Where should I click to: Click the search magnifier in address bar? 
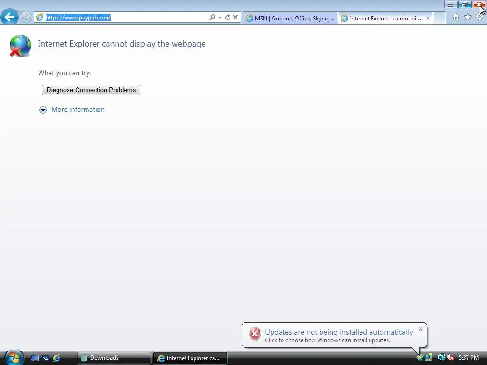(212, 18)
